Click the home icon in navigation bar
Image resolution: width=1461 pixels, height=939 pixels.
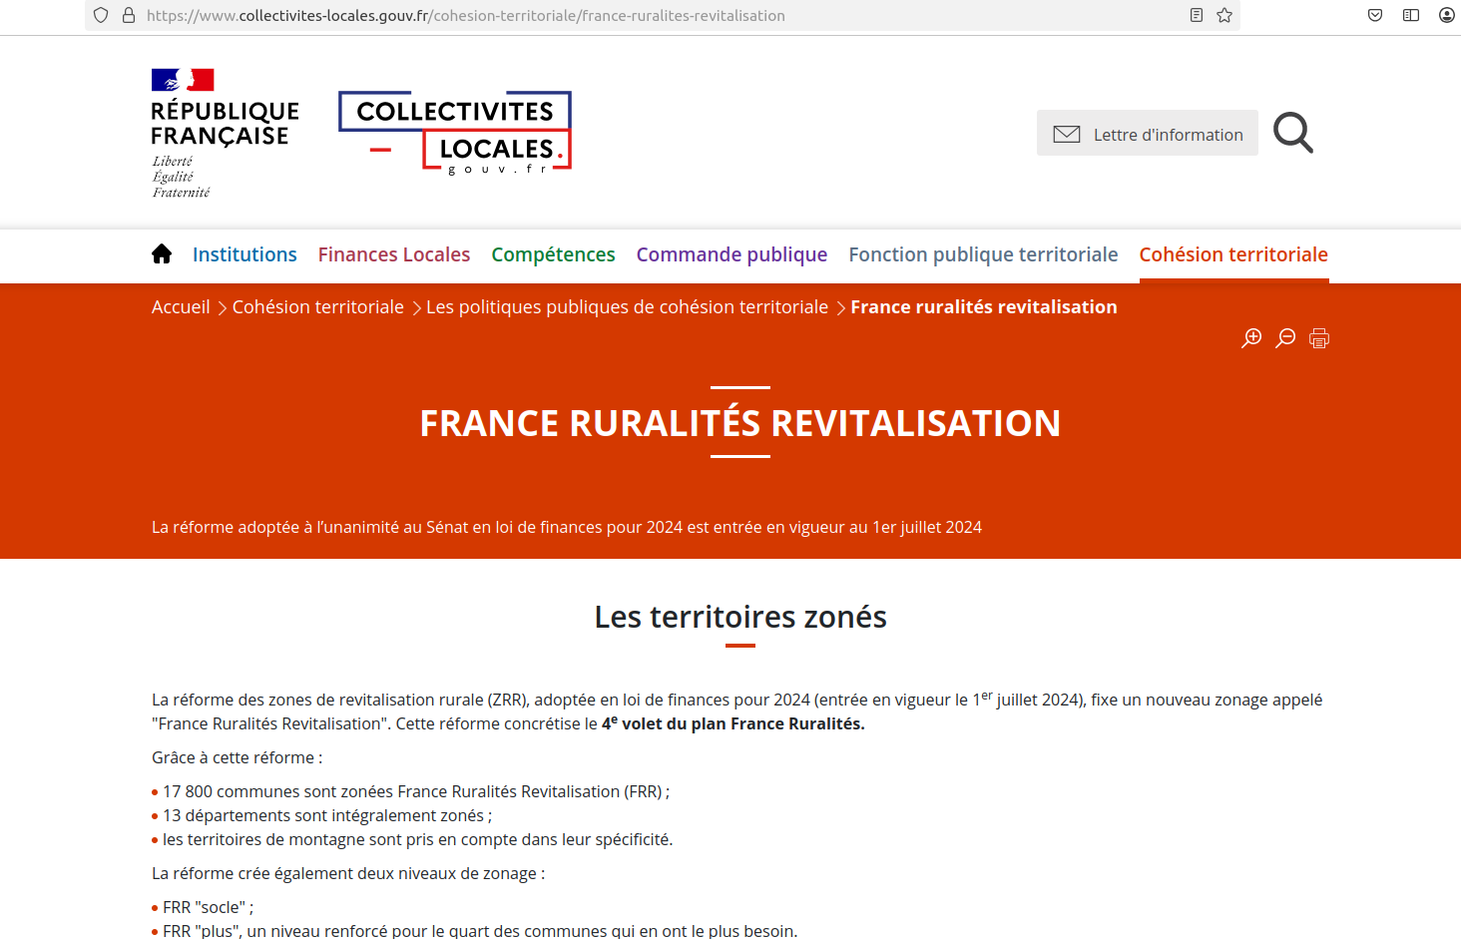162,254
